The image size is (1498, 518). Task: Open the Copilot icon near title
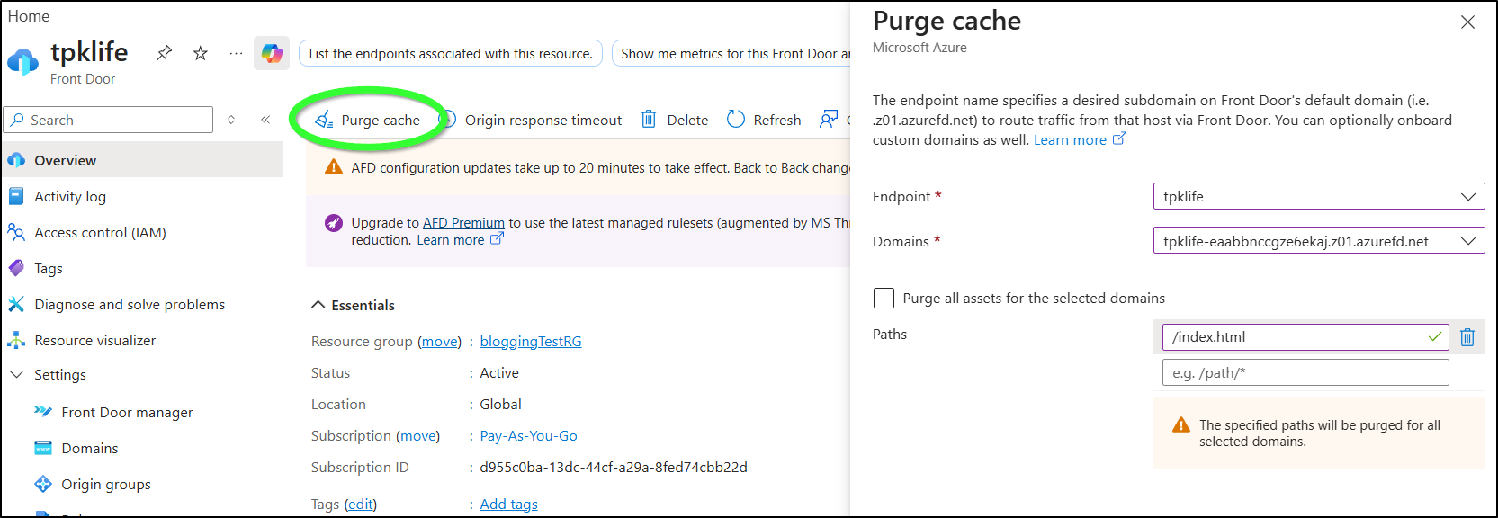272,54
